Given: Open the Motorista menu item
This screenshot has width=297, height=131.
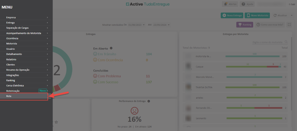Looking at the screenshot, I should [26, 44].
